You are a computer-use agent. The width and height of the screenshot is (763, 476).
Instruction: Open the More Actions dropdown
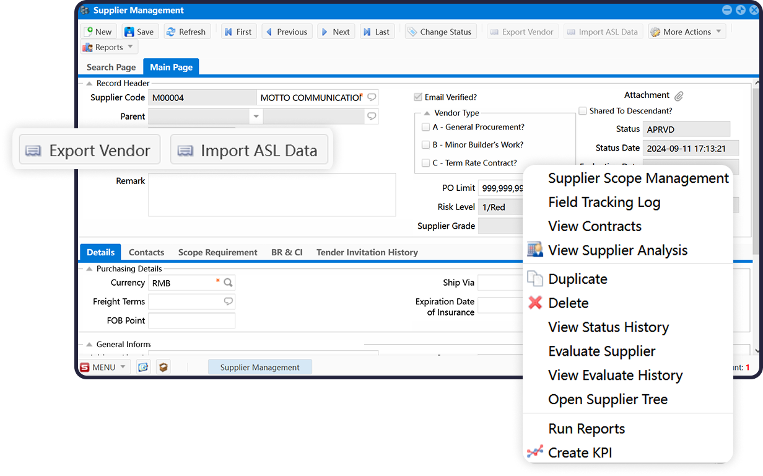click(686, 32)
